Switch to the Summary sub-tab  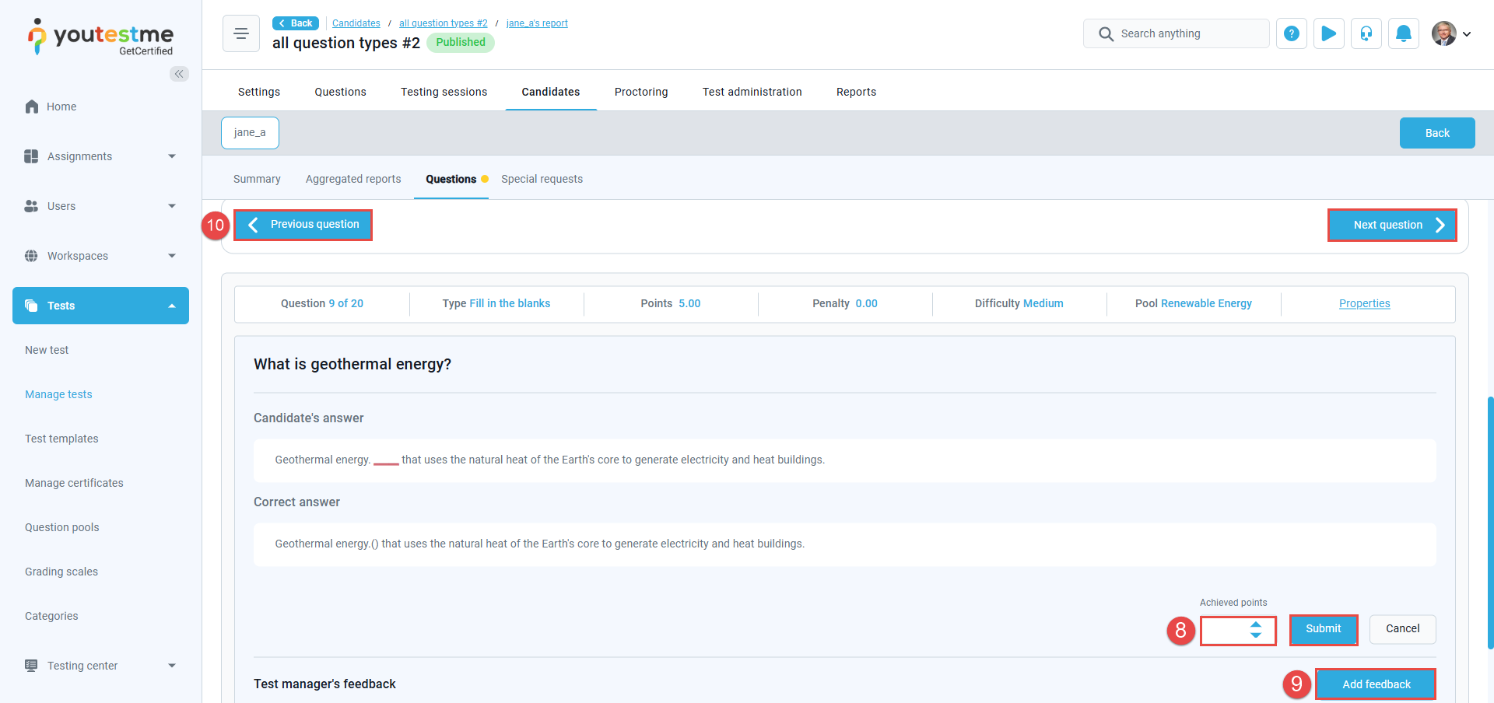pos(257,179)
